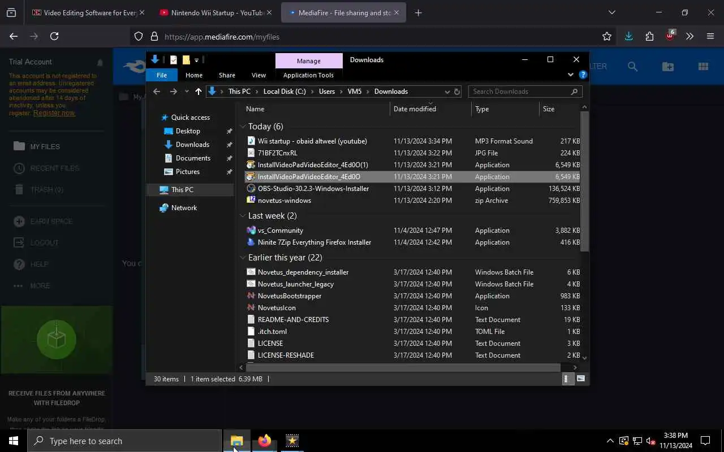Viewport: 724px width, 452px height.
Task: Click Properties quick access toolbar icon
Action: (174, 60)
